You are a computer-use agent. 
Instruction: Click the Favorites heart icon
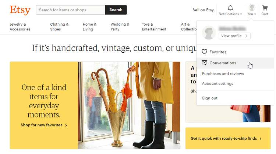(205, 52)
